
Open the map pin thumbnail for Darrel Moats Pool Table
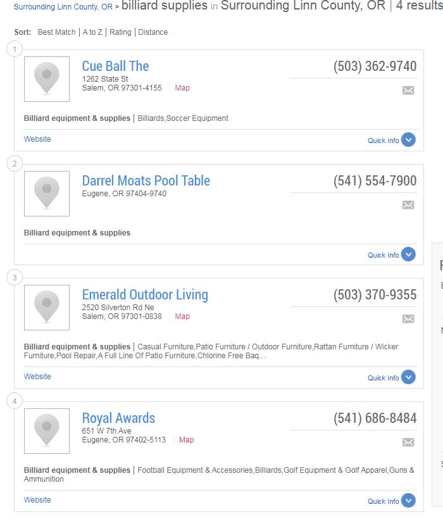pos(47,194)
